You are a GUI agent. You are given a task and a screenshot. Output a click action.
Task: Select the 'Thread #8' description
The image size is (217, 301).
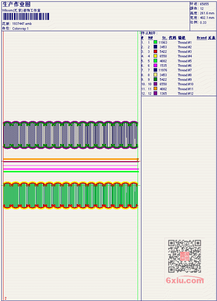(184, 75)
